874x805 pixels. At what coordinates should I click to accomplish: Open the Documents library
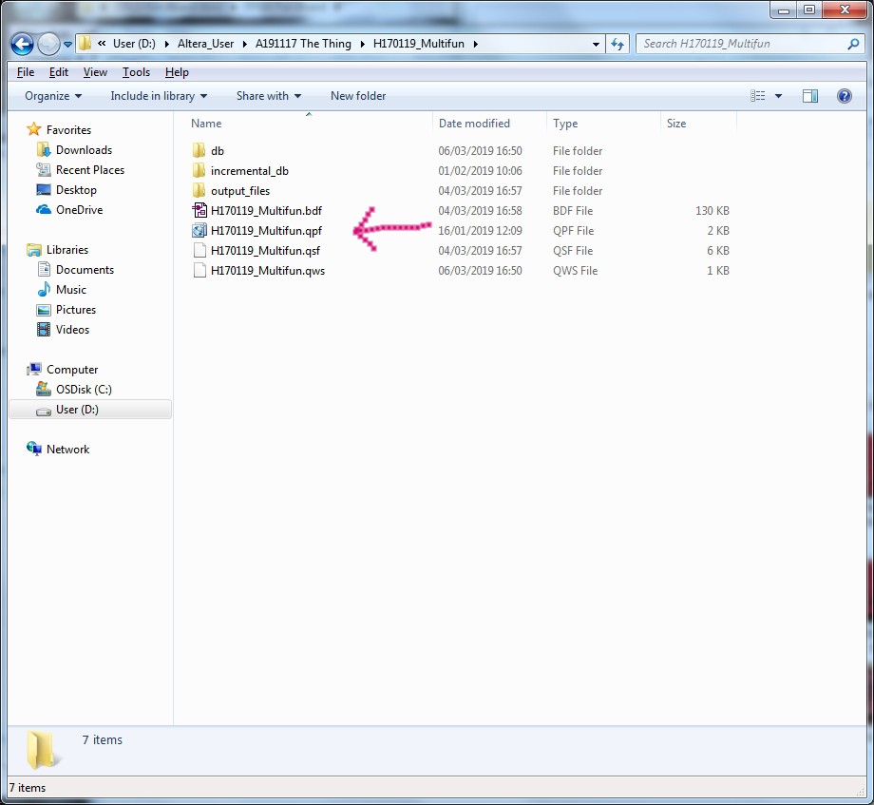click(x=85, y=270)
